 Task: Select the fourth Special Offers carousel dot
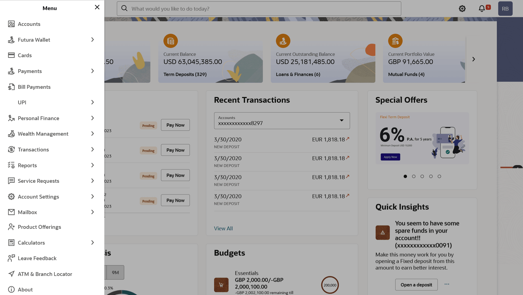pyautogui.click(x=431, y=177)
